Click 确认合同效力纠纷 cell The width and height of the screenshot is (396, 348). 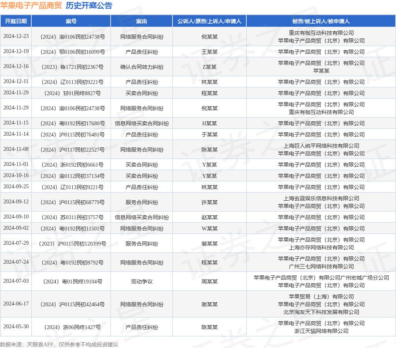click(x=142, y=67)
